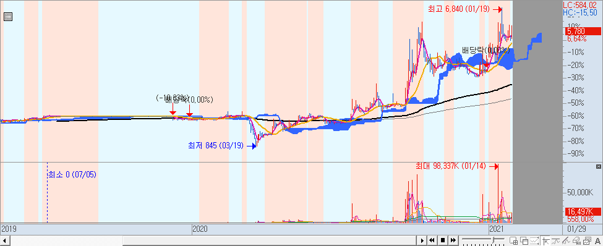
Task: Click the eraser with bars icon
Action: pyautogui.click(x=577, y=240)
